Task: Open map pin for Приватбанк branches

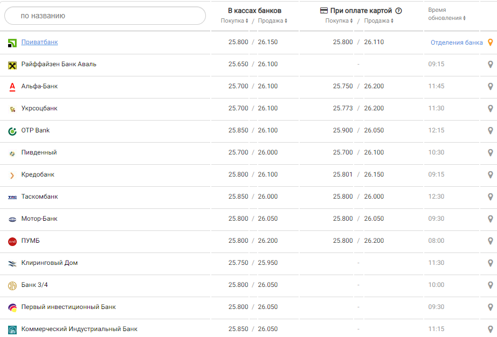Action: click(491, 43)
